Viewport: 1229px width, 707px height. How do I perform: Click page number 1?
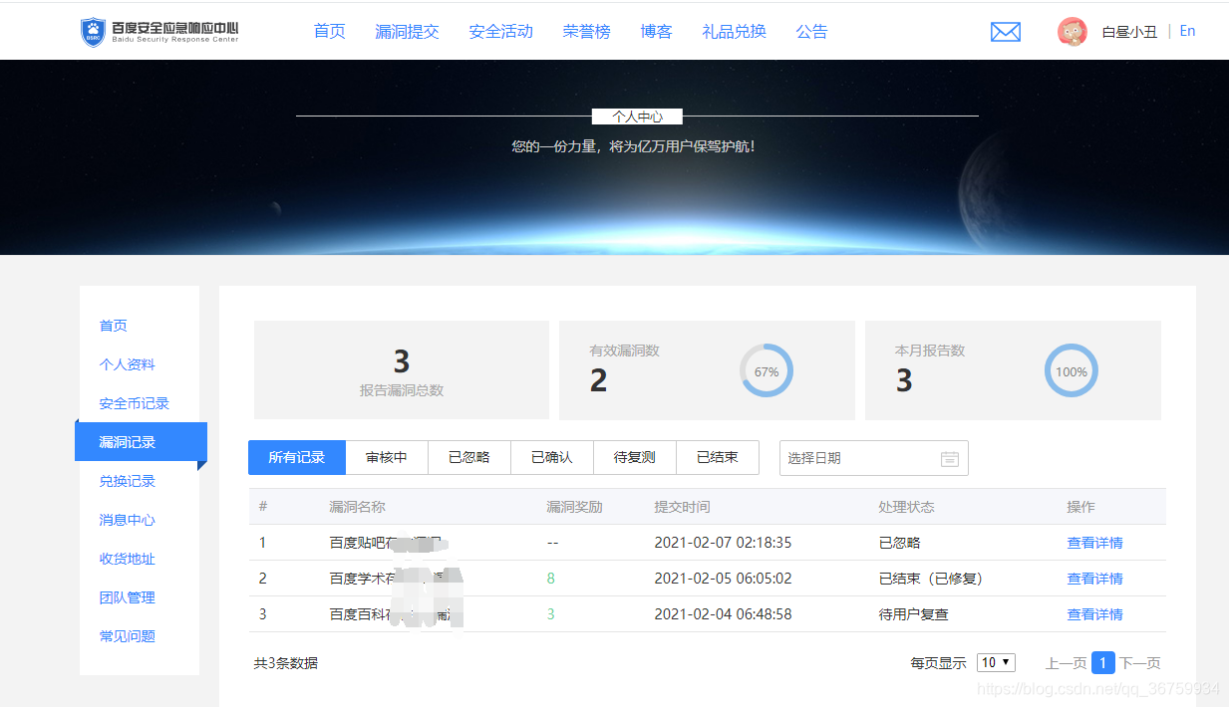tap(1102, 662)
